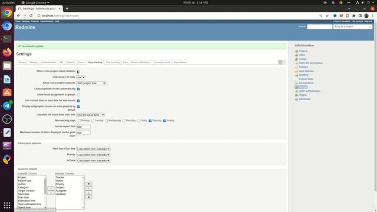377x212 pixels.
Task: Click Chrome back arrow
Action: click(18, 16)
